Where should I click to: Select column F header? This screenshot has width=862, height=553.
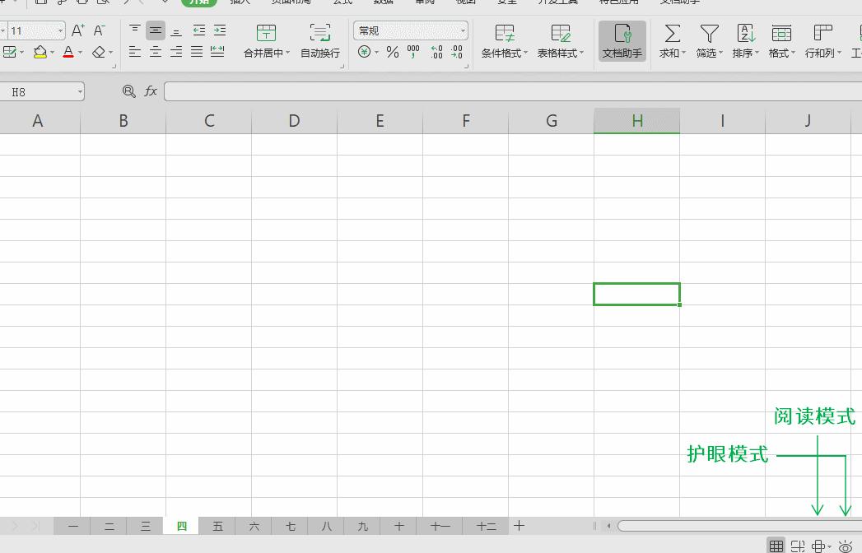(466, 121)
